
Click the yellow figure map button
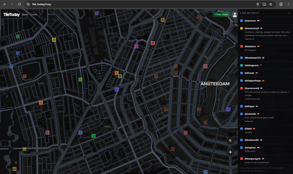point(230,140)
